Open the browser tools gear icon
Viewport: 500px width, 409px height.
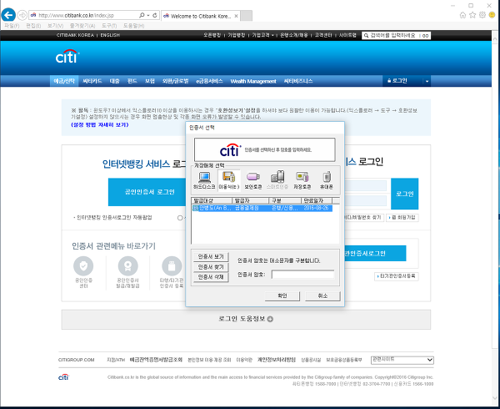coord(482,15)
